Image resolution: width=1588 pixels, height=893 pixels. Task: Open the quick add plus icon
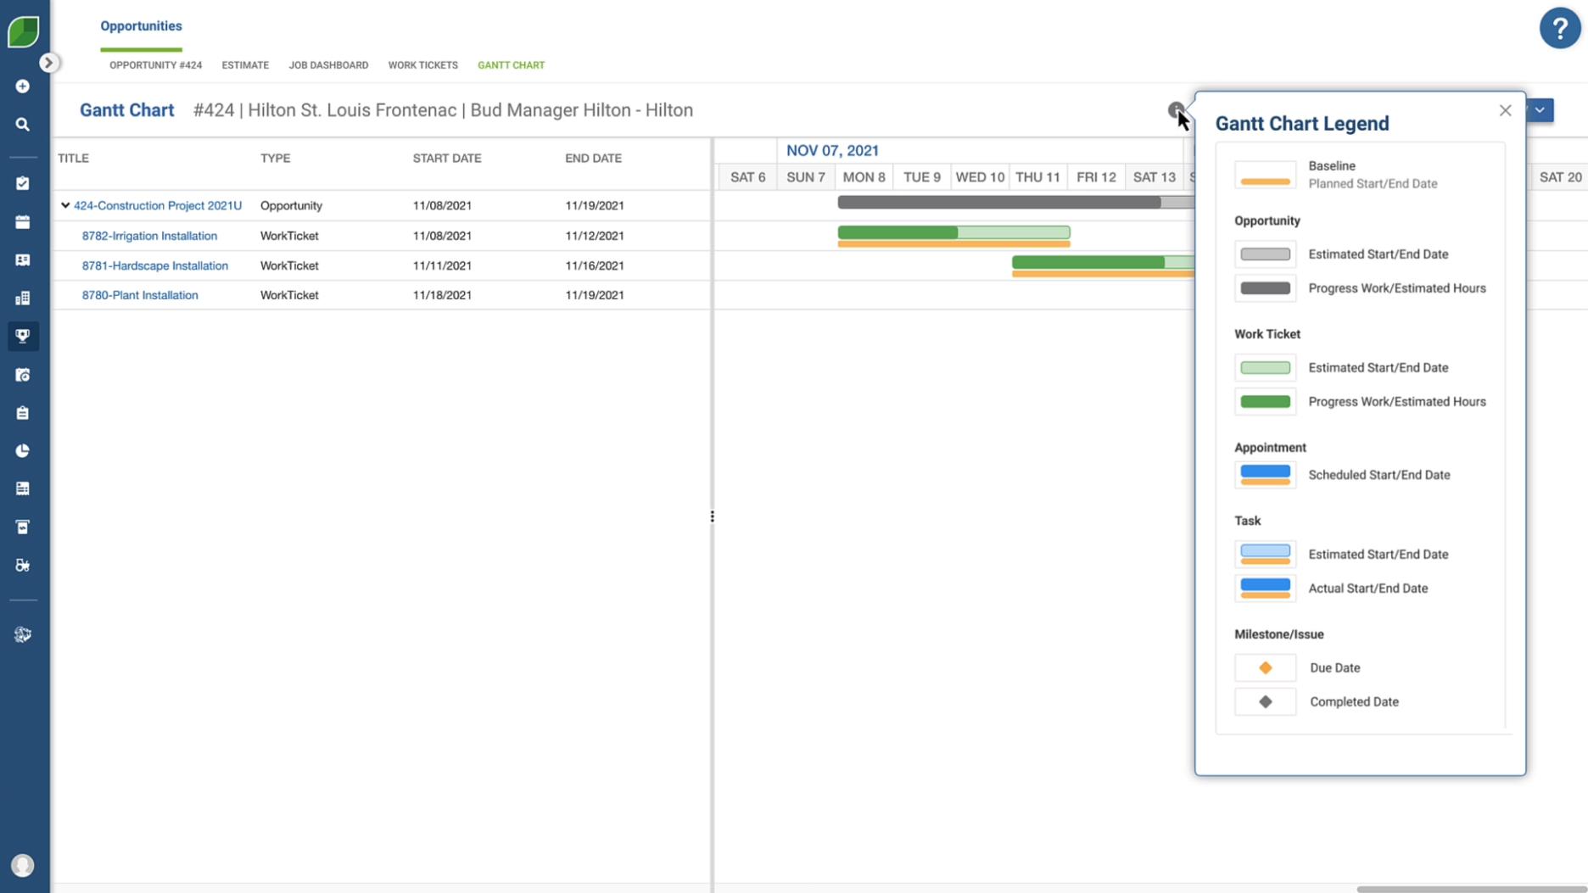pyautogui.click(x=23, y=86)
